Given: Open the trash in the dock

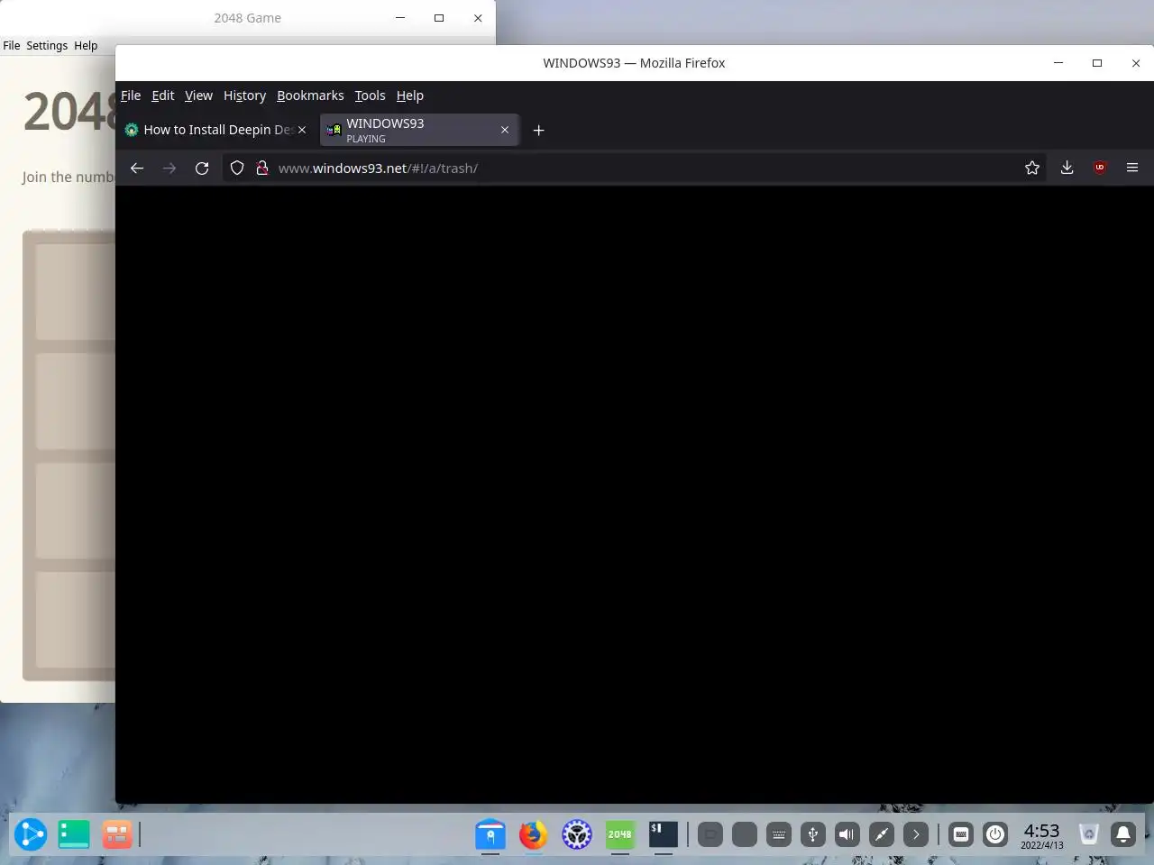Looking at the screenshot, I should point(1088,834).
